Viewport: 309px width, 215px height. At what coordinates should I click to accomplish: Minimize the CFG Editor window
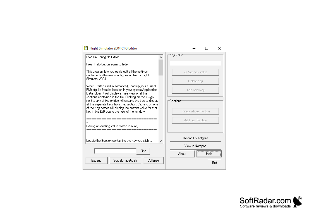click(x=194, y=48)
